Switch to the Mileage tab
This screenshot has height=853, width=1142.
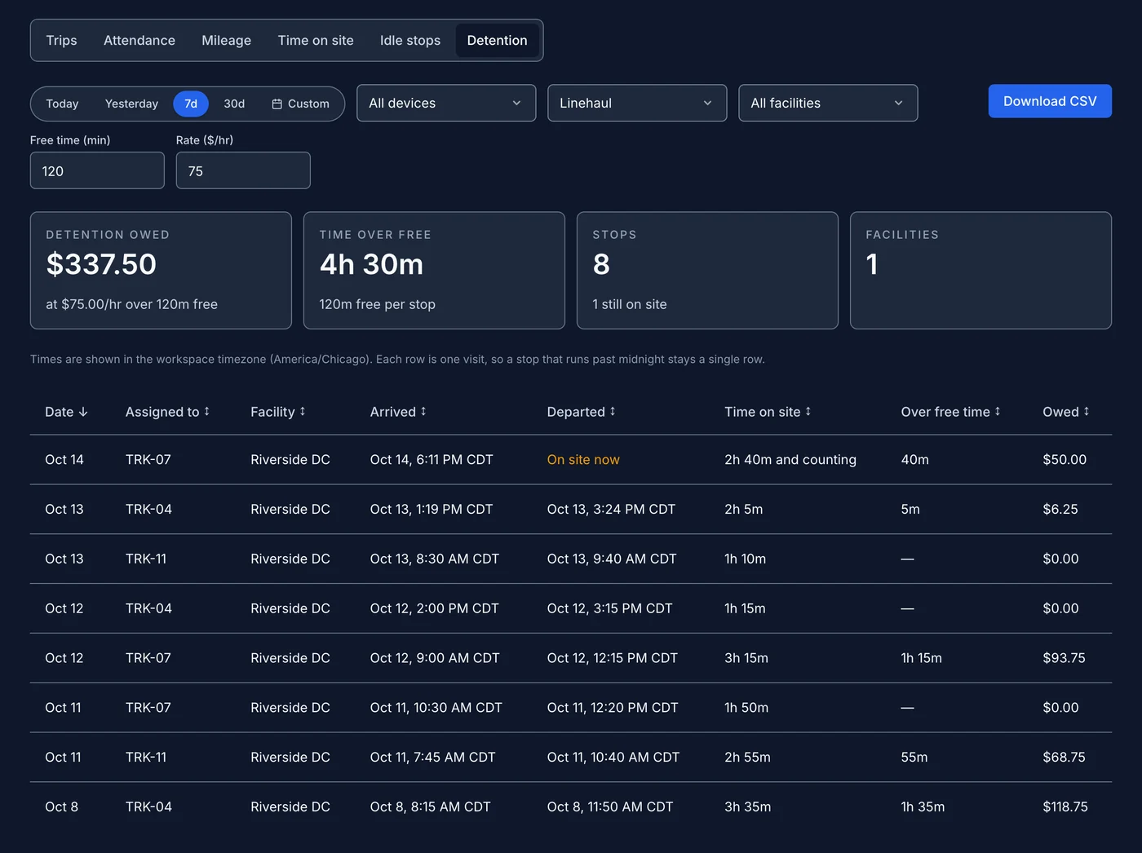226,40
